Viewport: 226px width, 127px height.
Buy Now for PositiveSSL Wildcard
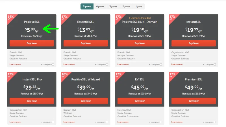coord(86,101)
